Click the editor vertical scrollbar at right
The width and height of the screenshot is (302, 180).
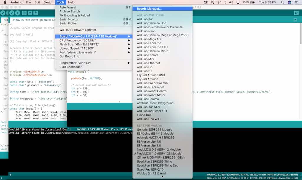301,34
